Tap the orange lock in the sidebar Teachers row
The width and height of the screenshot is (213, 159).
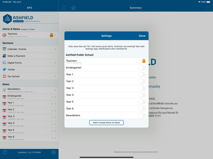(x=51, y=35)
